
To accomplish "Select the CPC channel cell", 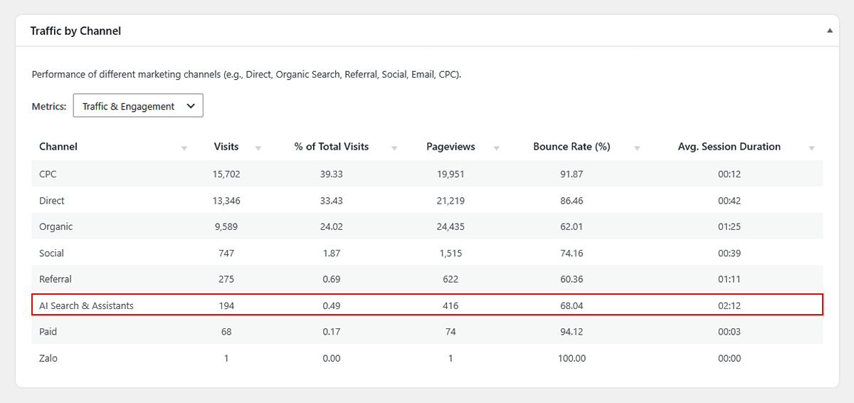I will pyautogui.click(x=48, y=174).
